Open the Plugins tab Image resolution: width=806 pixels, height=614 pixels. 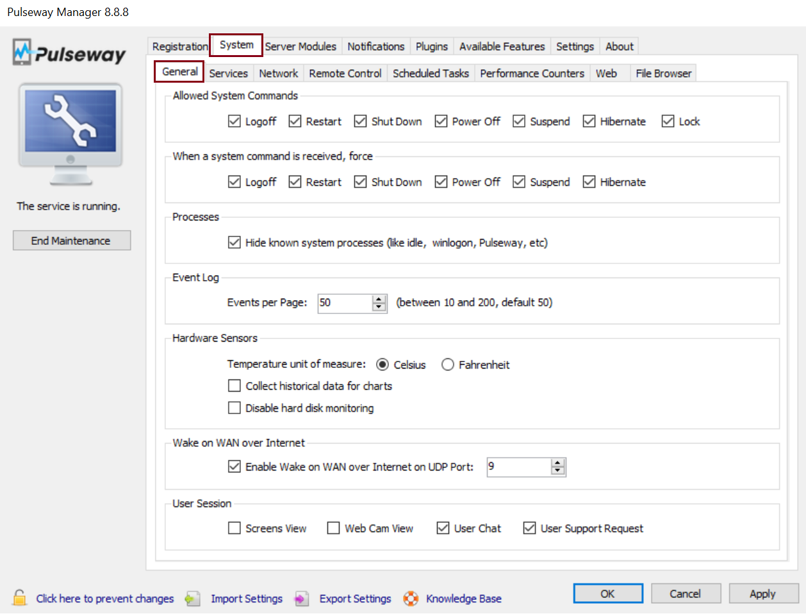pyautogui.click(x=432, y=46)
